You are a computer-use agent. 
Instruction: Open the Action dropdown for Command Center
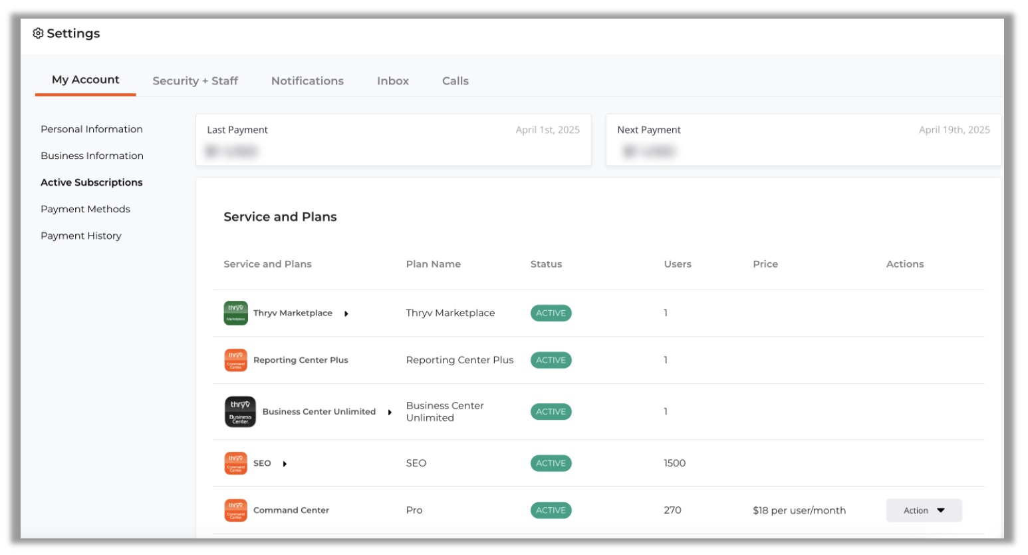[924, 510]
